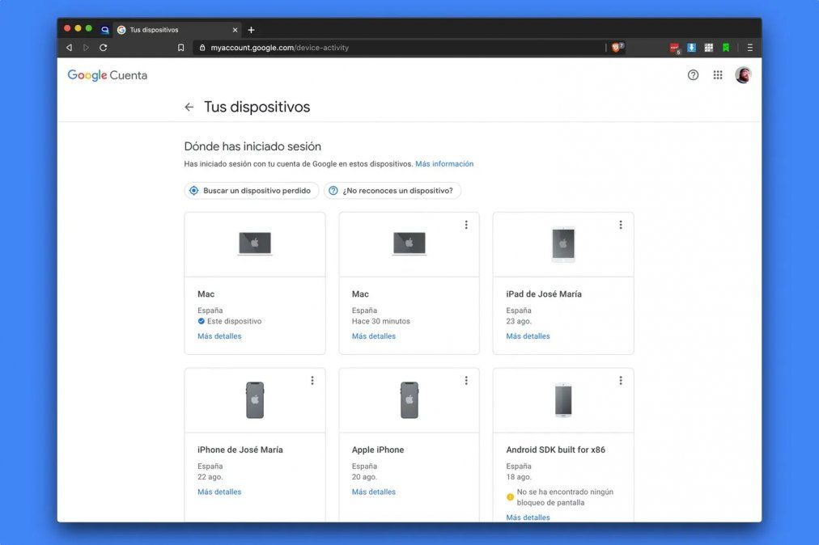Click the bookmark icon near the address bar
This screenshot has width=819, height=545.
pyautogui.click(x=180, y=47)
